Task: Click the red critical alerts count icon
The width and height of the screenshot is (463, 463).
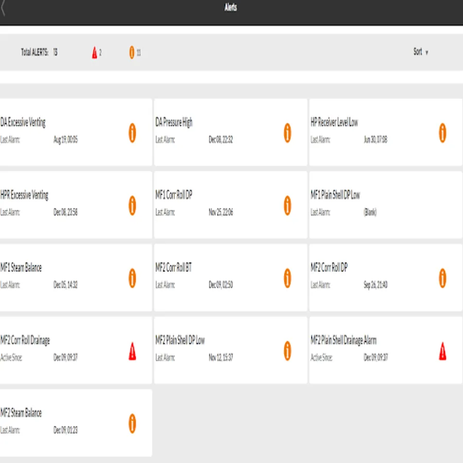Action: point(95,52)
